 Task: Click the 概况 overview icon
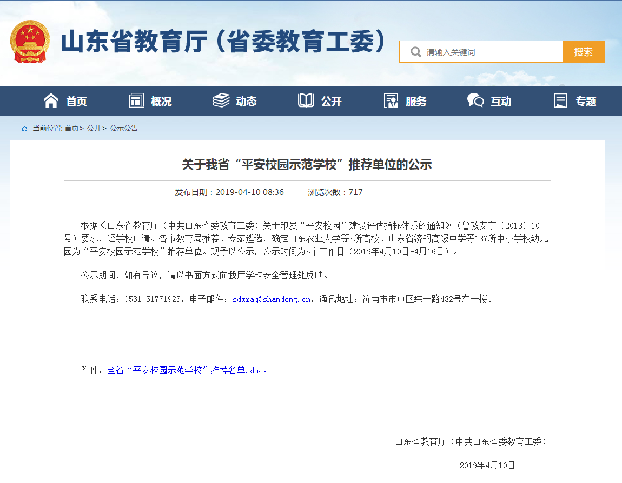pos(136,100)
